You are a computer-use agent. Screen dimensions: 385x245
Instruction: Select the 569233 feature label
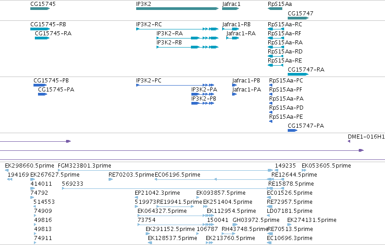(73, 184)
